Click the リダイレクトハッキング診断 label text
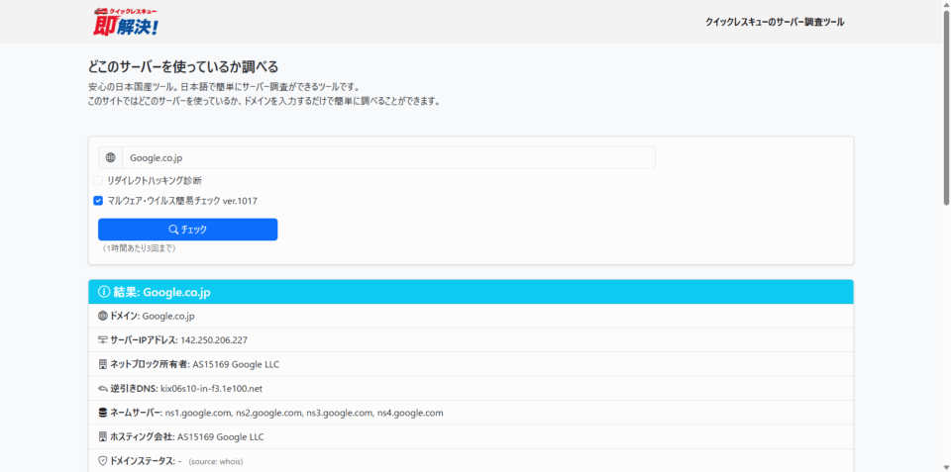The height and width of the screenshot is (472, 951). 155,180
